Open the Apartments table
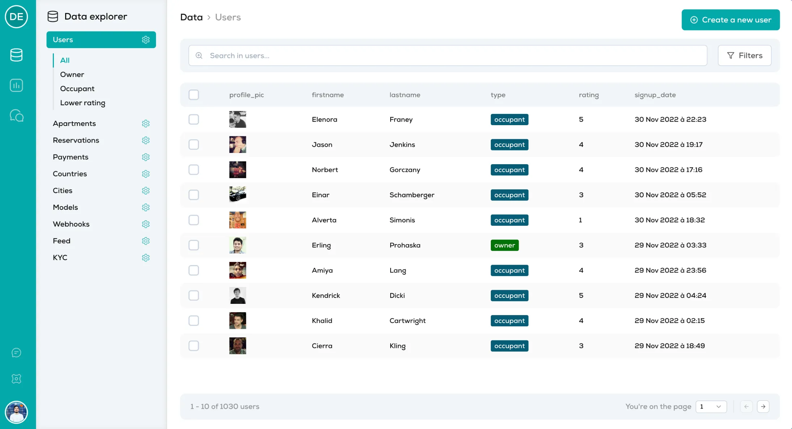This screenshot has width=792, height=429. 74,124
